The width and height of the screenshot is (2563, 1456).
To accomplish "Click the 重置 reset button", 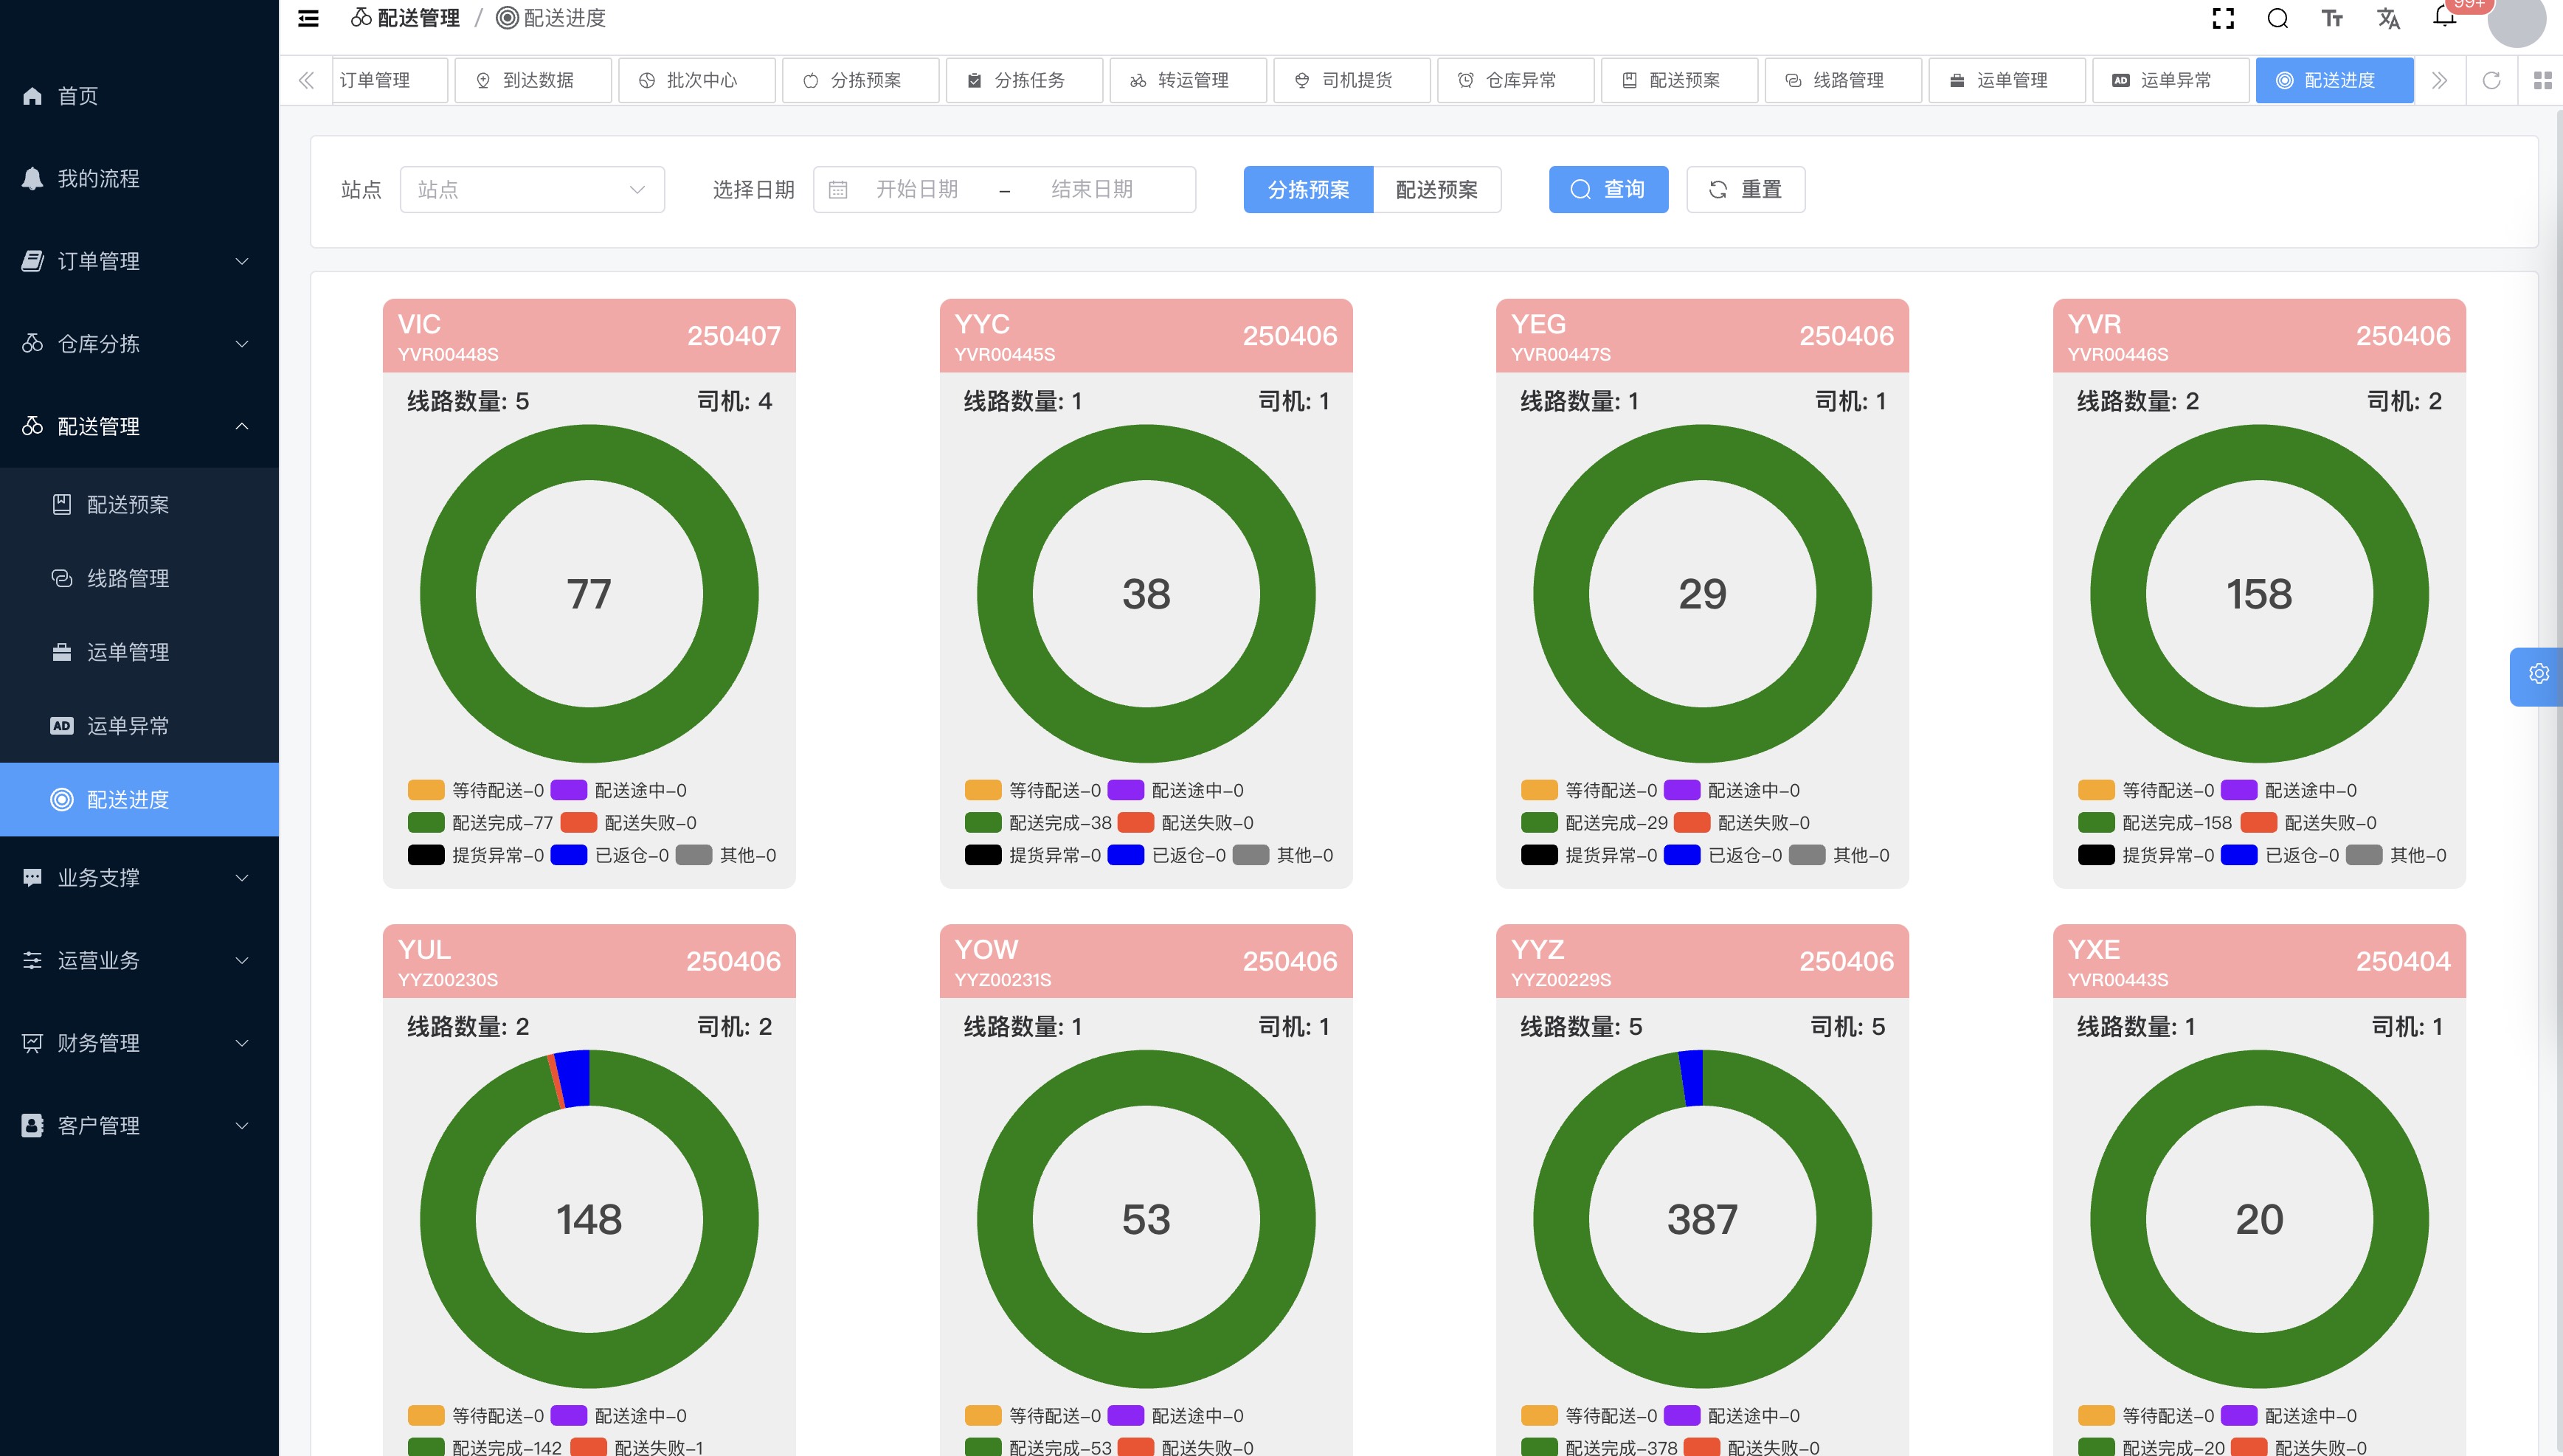I will pos(1745,189).
